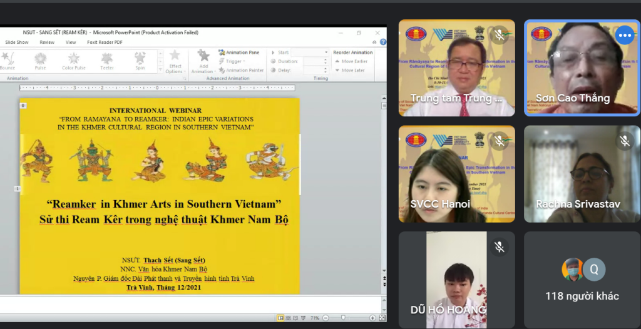The width and height of the screenshot is (641, 329).
Task: Click notes pane scroll down arrow
Action: click(x=384, y=310)
